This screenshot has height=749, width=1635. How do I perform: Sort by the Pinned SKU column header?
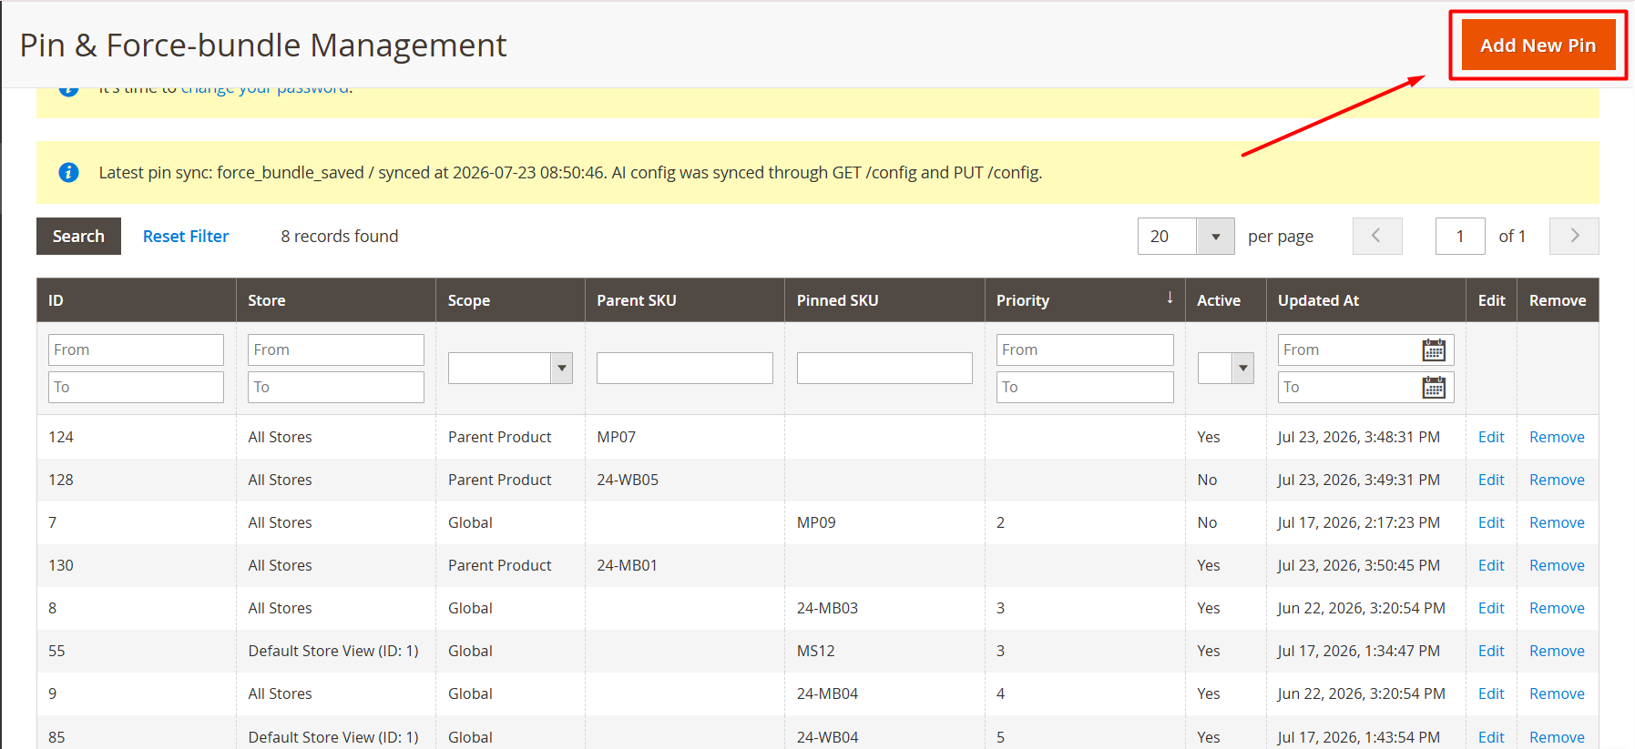tap(884, 300)
